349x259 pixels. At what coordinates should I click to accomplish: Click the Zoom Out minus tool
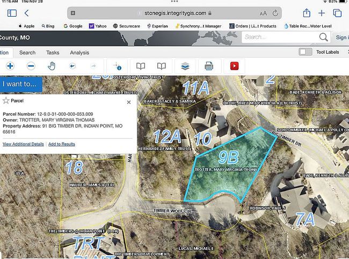tap(31, 66)
